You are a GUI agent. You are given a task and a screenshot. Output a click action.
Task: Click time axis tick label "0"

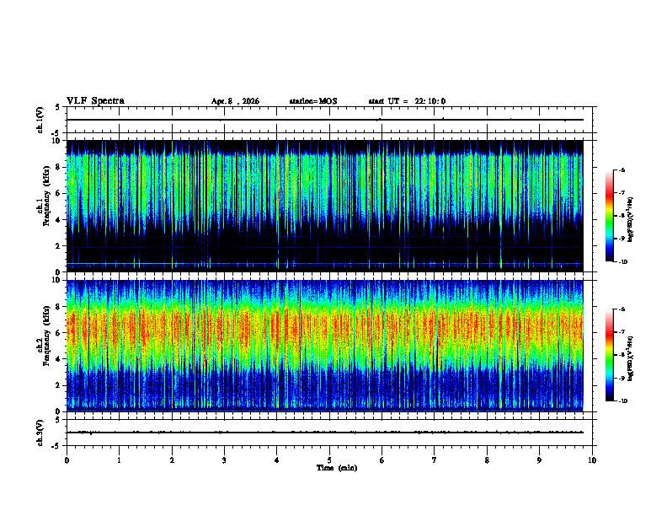[67, 460]
